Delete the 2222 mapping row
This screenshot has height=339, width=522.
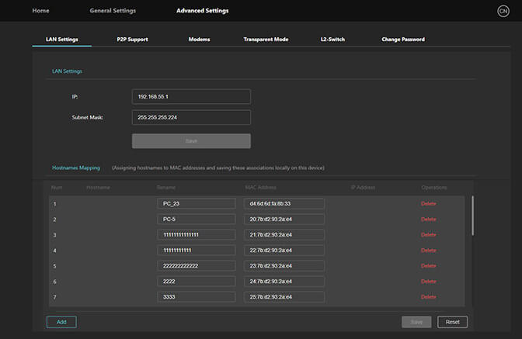[429, 281]
